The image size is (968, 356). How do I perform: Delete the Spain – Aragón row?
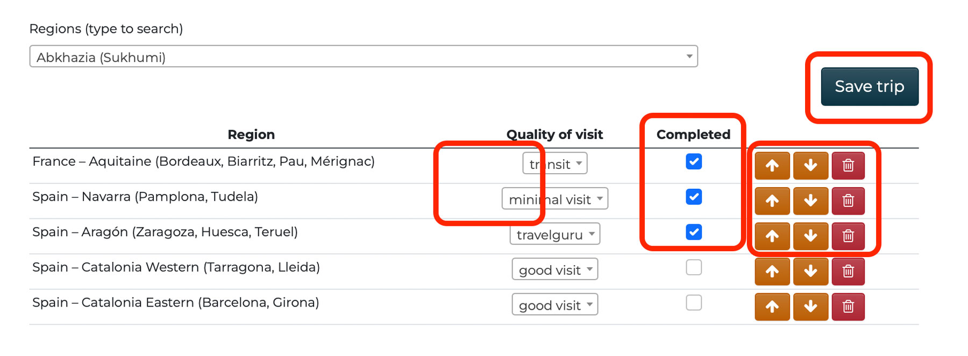[848, 236]
